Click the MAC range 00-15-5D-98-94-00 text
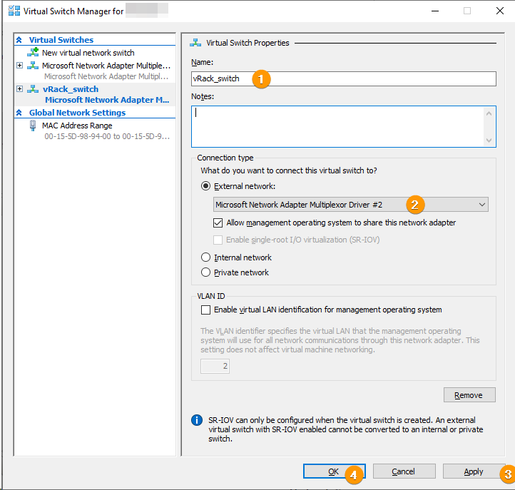This screenshot has height=490, width=515. (107, 136)
